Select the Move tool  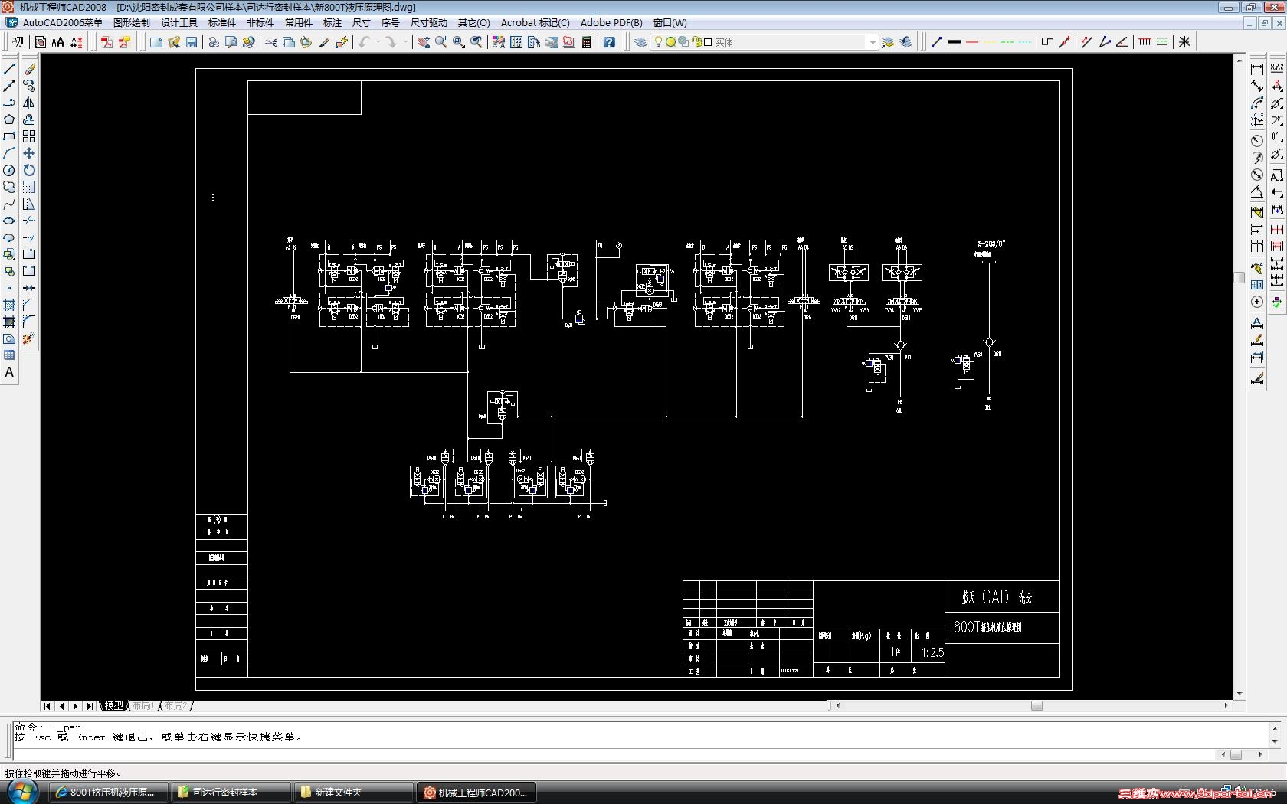point(29,153)
